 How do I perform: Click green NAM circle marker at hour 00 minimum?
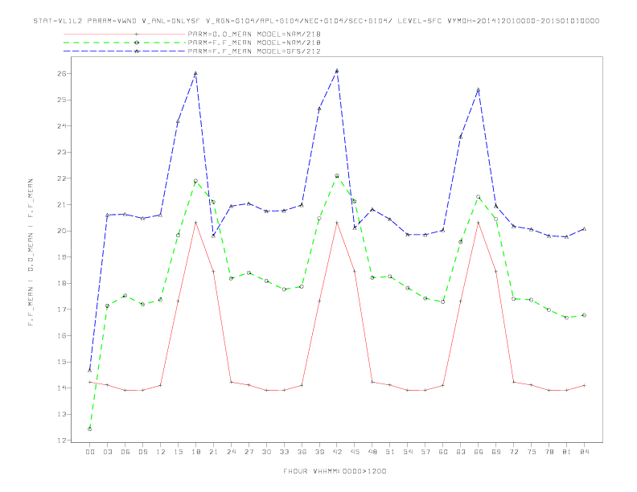point(90,429)
